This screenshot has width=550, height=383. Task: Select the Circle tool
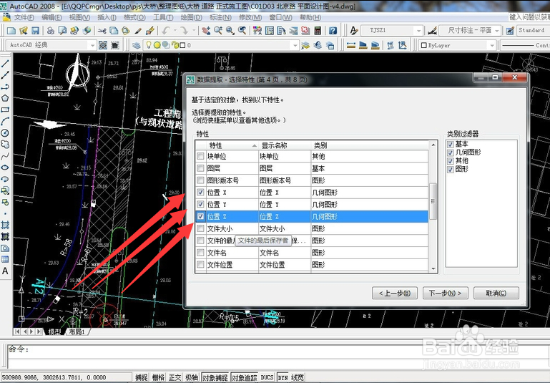tap(5, 132)
